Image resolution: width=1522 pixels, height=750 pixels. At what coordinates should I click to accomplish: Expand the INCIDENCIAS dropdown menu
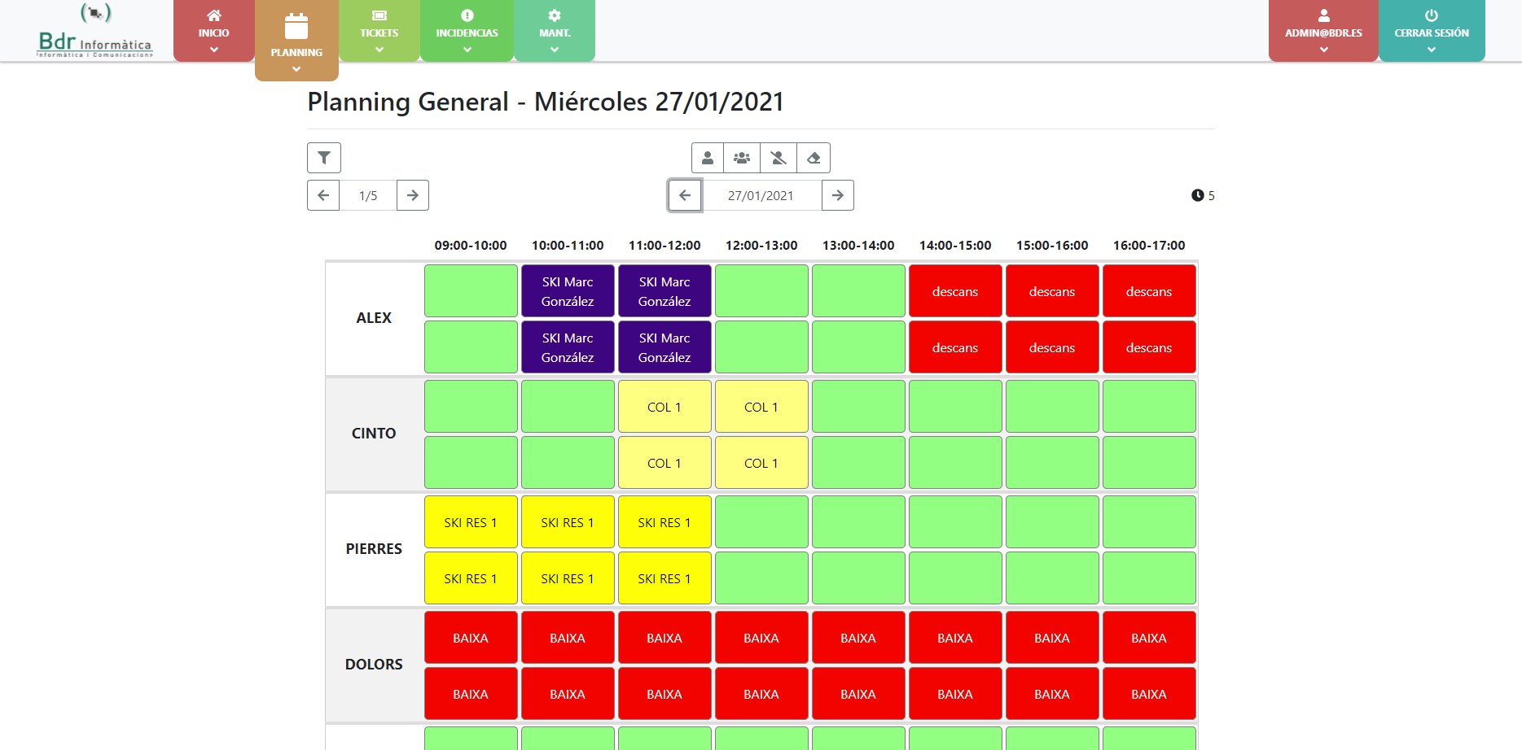pos(467,32)
